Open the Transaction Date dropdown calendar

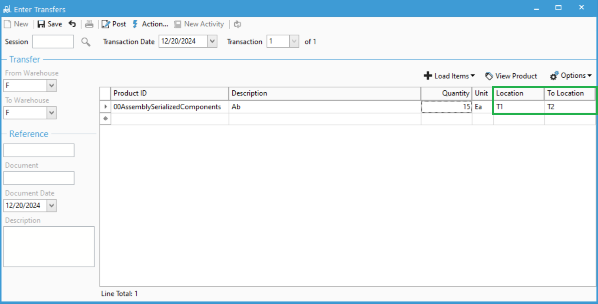click(x=212, y=41)
